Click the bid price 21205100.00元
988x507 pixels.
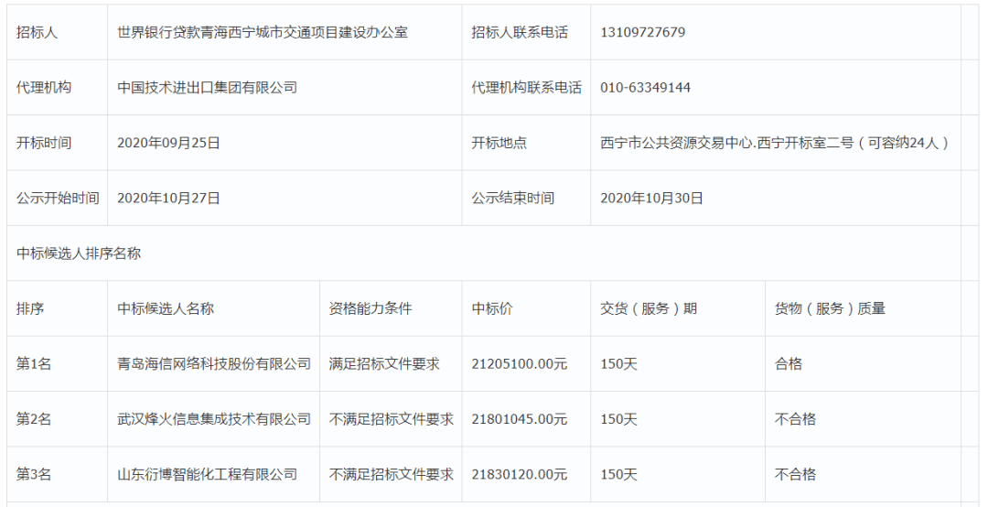click(520, 364)
